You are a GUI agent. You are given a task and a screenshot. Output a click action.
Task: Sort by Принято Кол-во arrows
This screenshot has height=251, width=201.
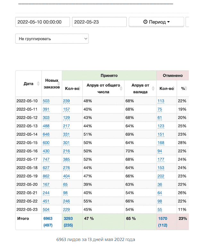79,88
